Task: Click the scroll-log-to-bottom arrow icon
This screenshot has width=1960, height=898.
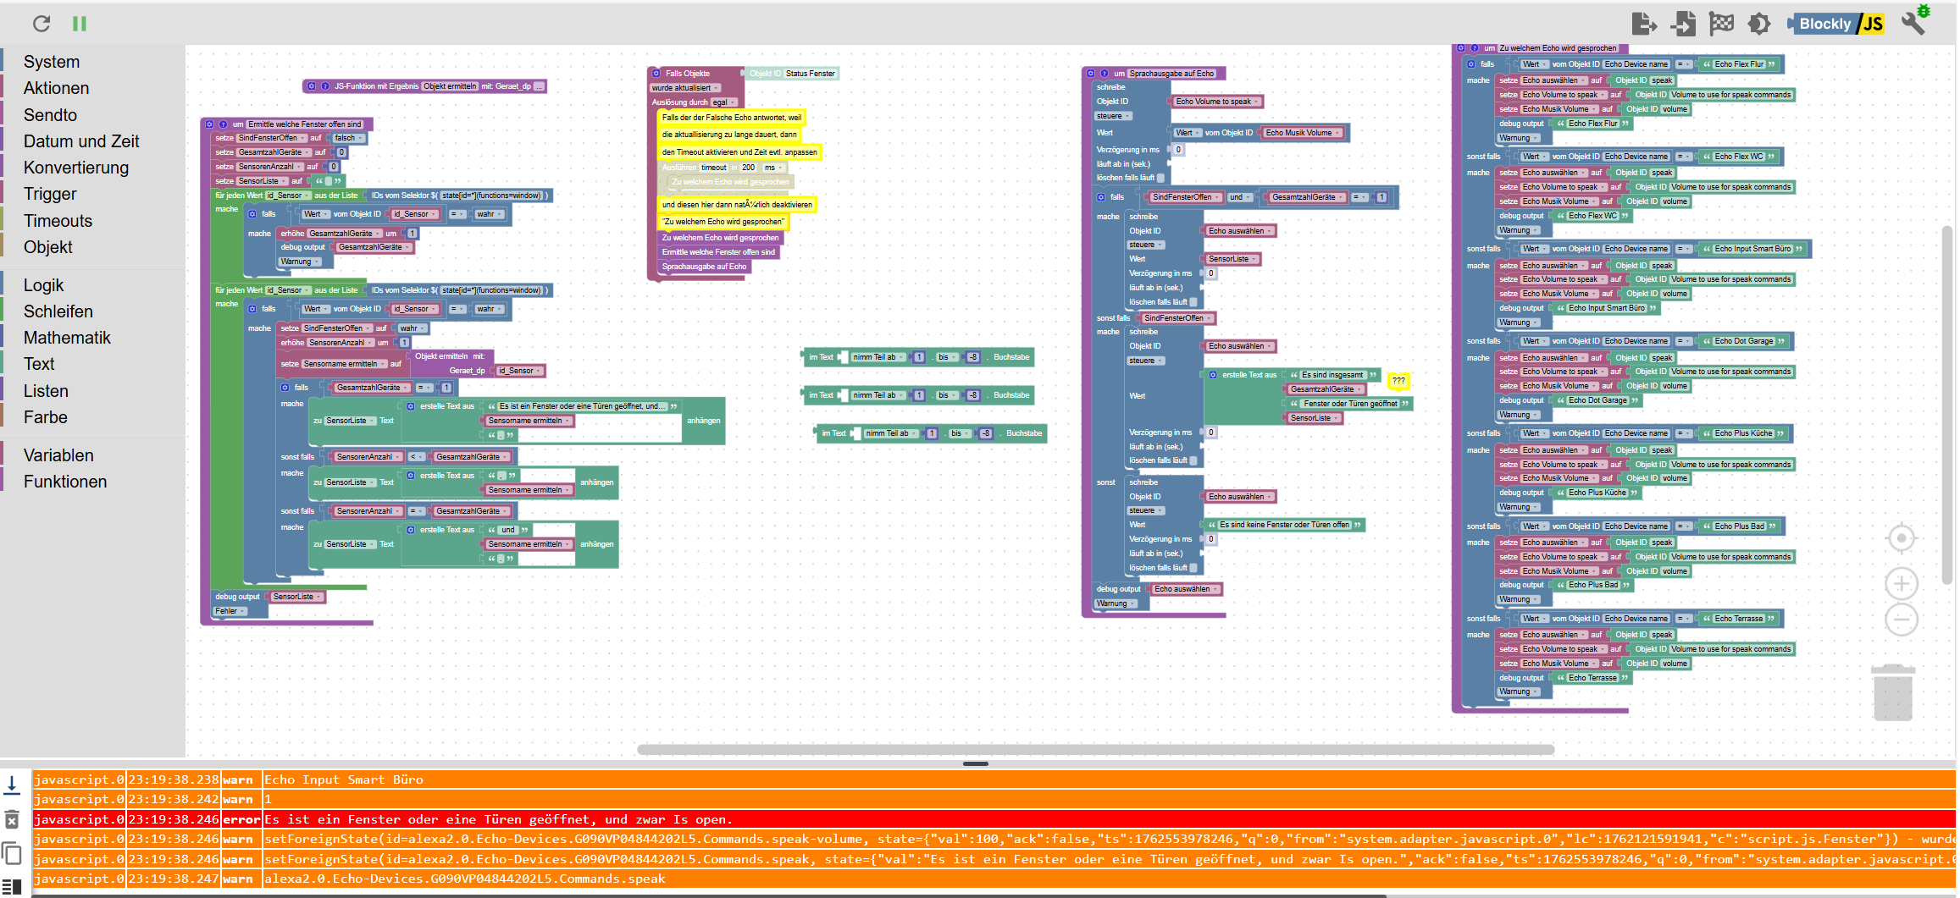Action: (x=12, y=785)
